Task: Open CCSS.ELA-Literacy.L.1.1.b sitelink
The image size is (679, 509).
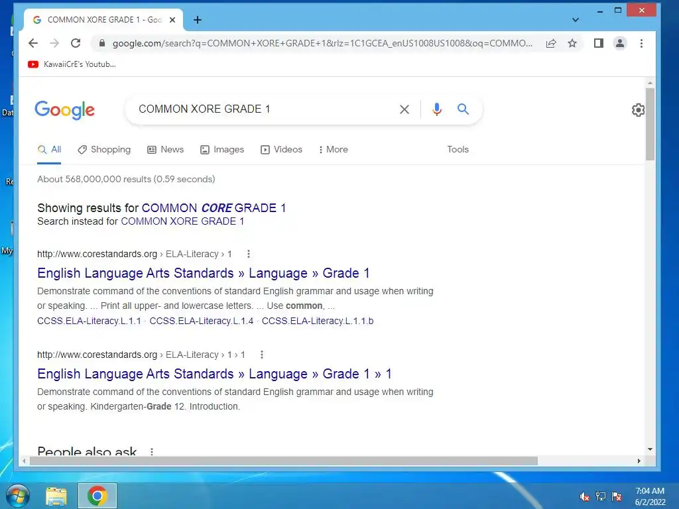Action: [x=318, y=321]
